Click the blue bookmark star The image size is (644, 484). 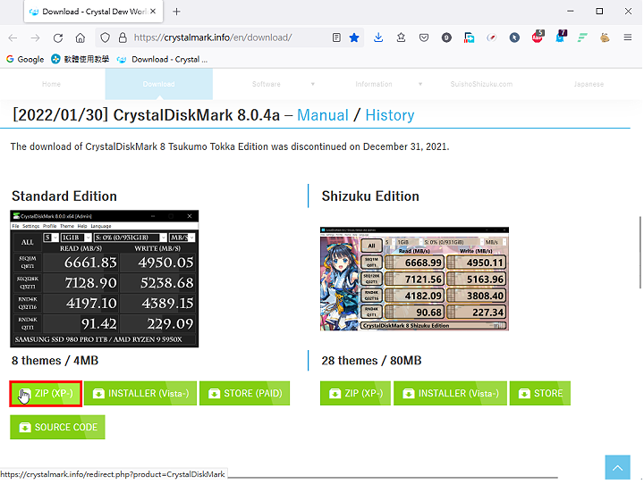pyautogui.click(x=354, y=38)
